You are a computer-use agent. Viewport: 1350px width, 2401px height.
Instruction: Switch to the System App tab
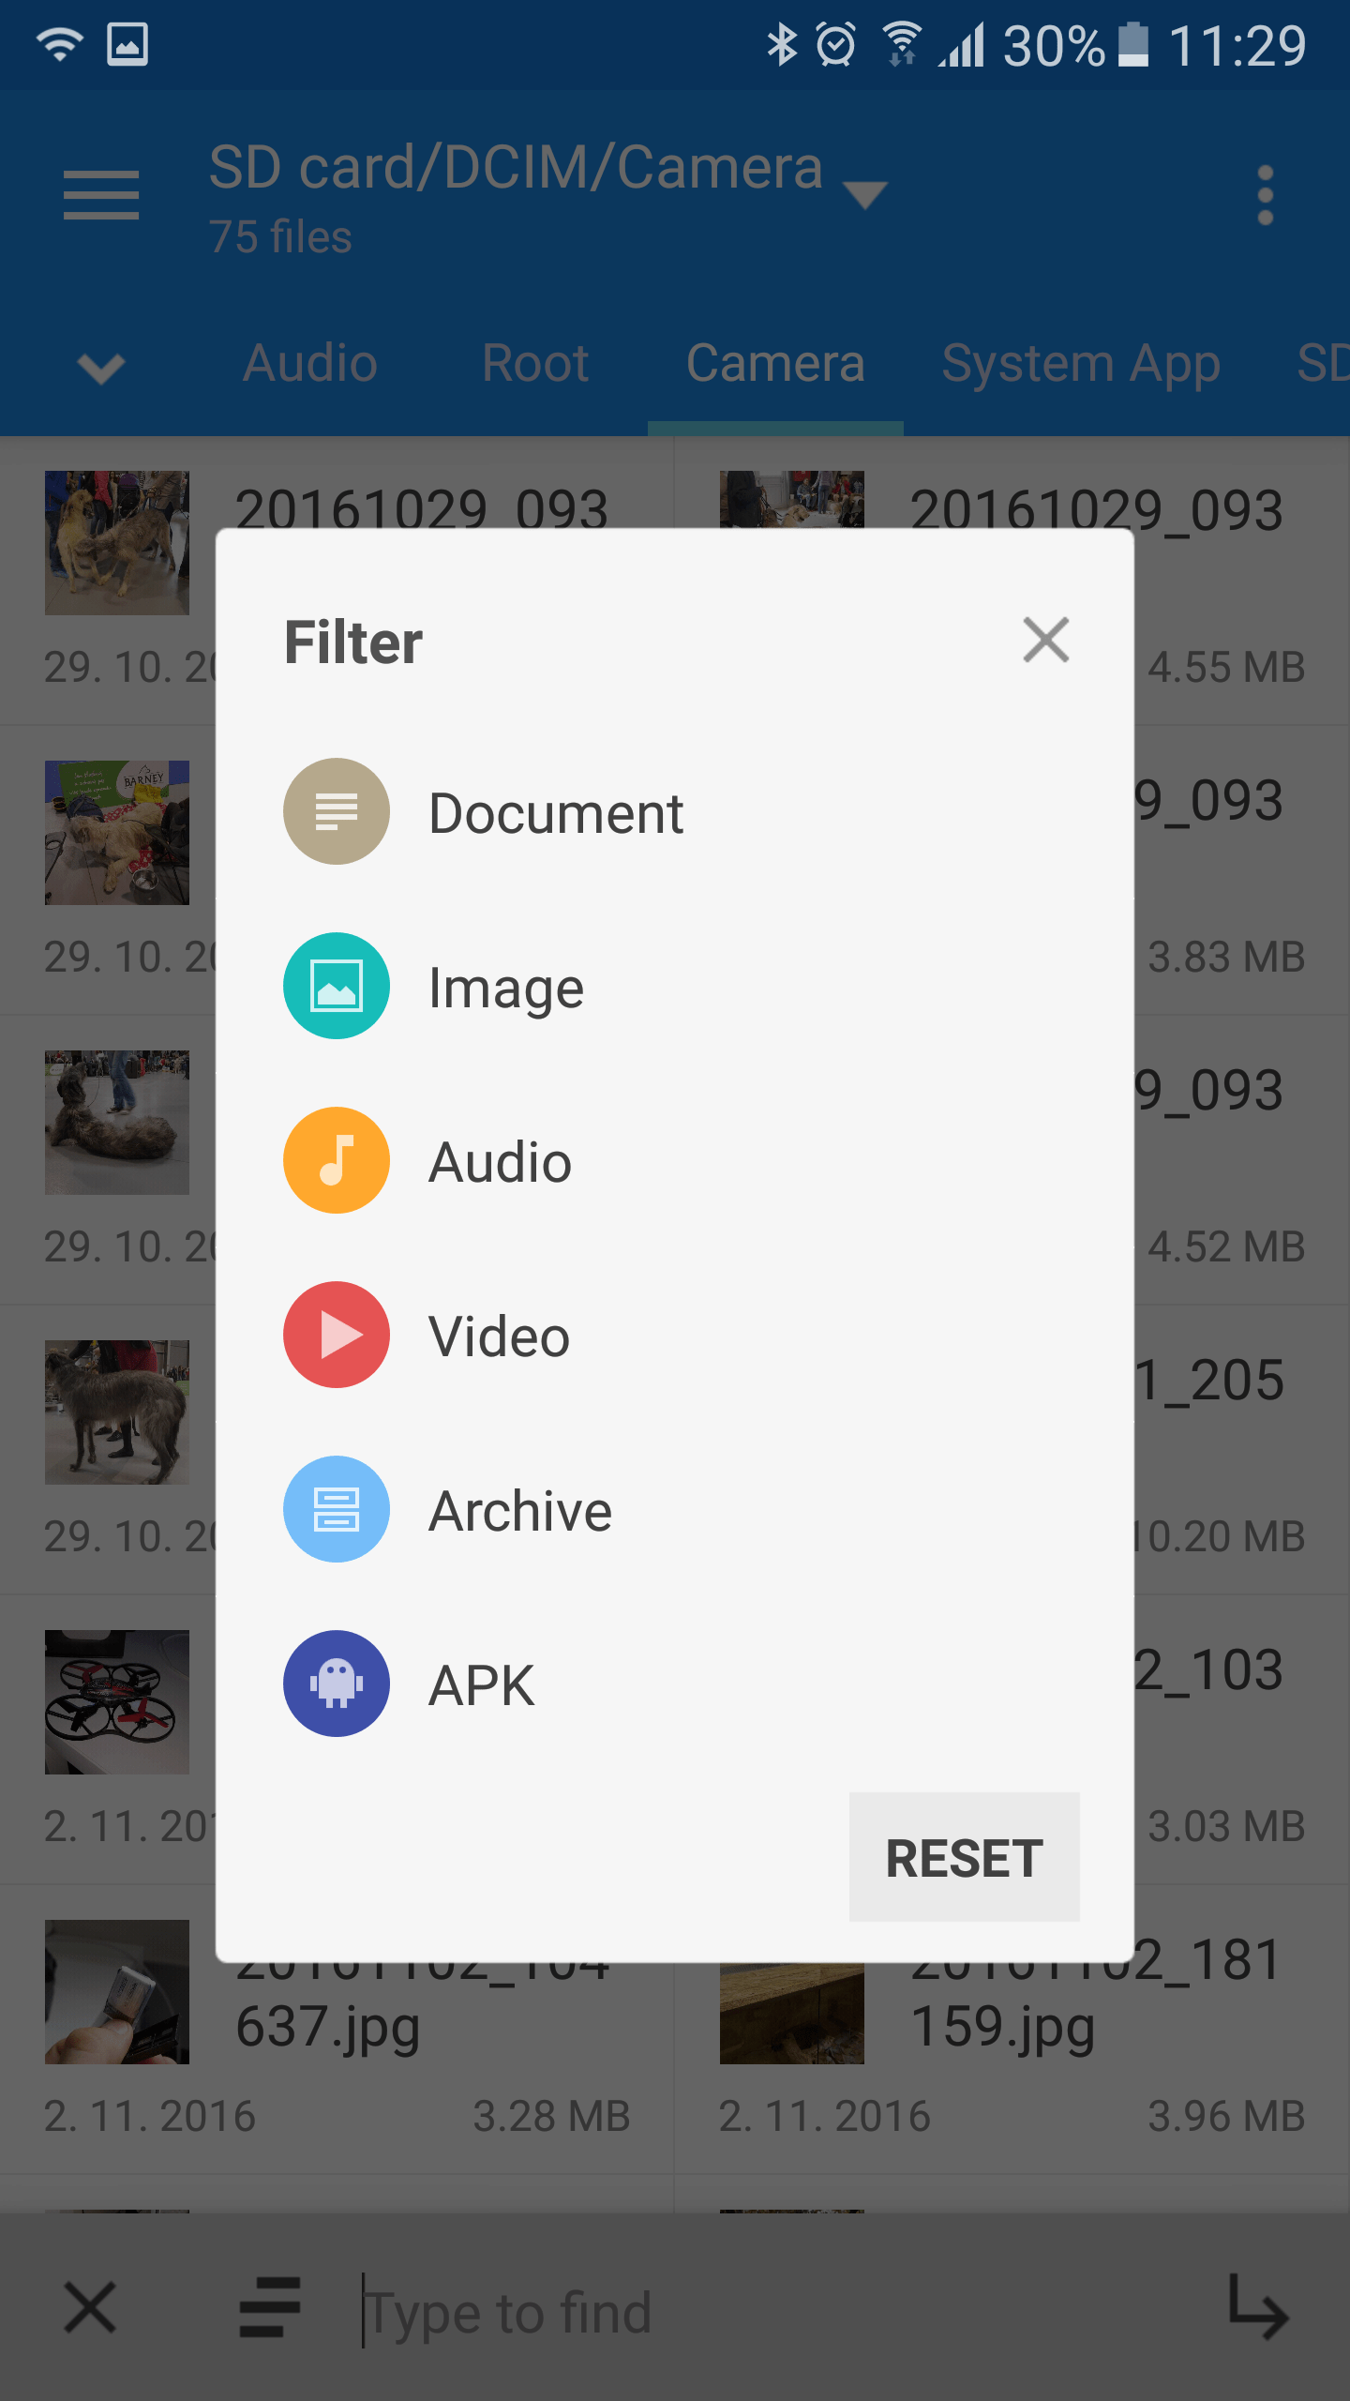[x=1081, y=365]
